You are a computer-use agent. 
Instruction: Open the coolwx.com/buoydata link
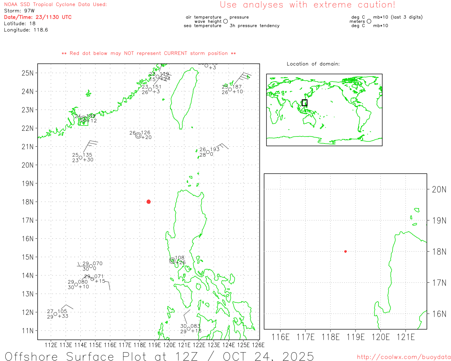click(403, 357)
